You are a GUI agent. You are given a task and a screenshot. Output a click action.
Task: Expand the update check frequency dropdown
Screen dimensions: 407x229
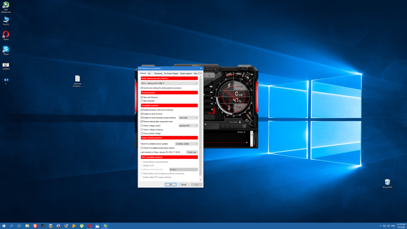click(x=186, y=144)
